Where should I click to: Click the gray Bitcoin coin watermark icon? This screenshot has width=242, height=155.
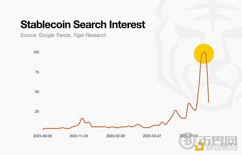pos(188,142)
